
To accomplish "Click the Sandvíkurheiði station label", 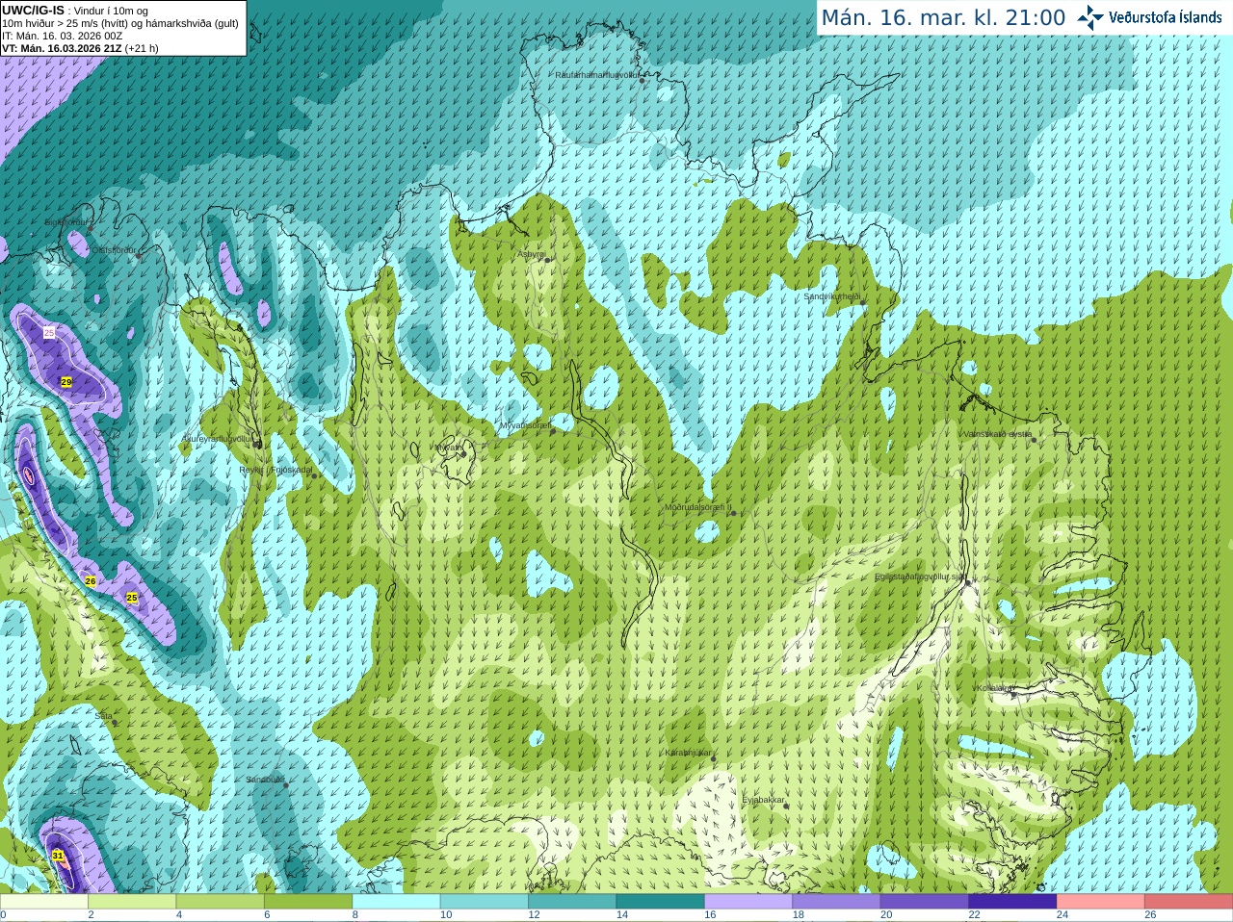I will tap(832, 296).
